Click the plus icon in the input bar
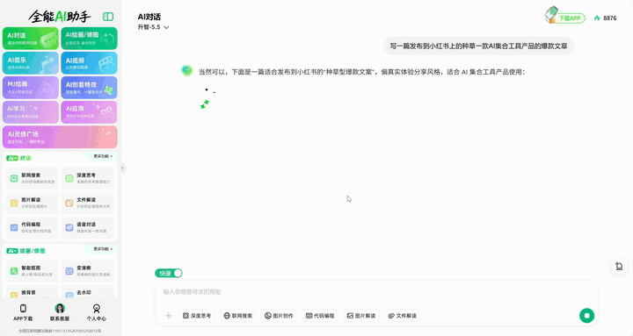 pos(169,316)
